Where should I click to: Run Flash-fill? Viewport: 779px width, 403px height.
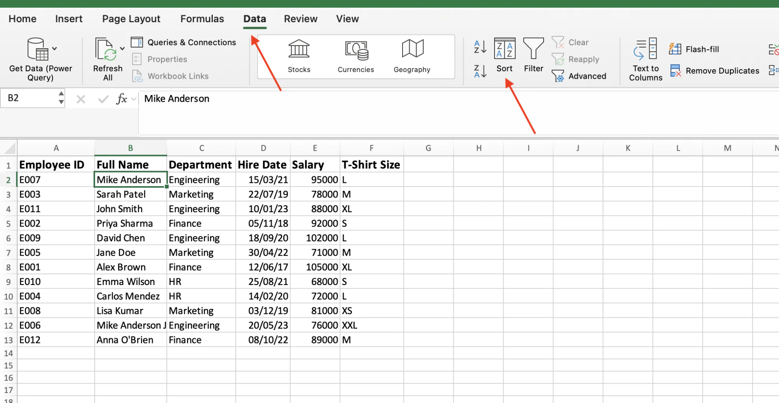click(694, 49)
